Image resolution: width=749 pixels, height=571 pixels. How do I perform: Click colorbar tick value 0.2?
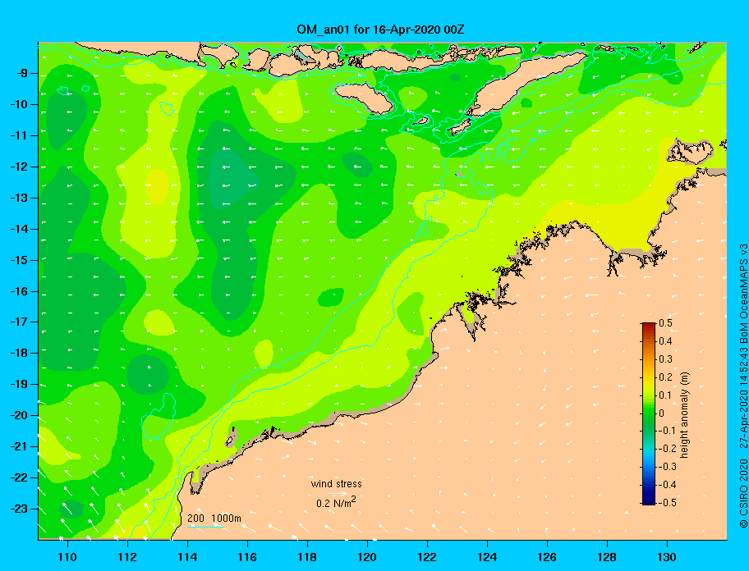(x=665, y=377)
